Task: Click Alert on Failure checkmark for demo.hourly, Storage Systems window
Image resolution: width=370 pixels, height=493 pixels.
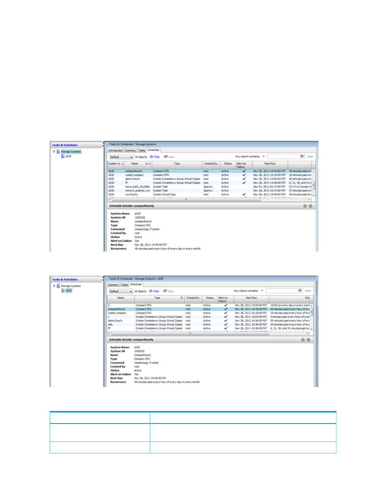Action: click(244, 179)
